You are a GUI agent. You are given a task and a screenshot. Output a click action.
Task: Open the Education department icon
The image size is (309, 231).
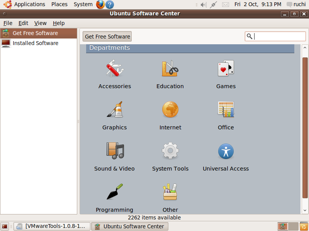coord(170,69)
